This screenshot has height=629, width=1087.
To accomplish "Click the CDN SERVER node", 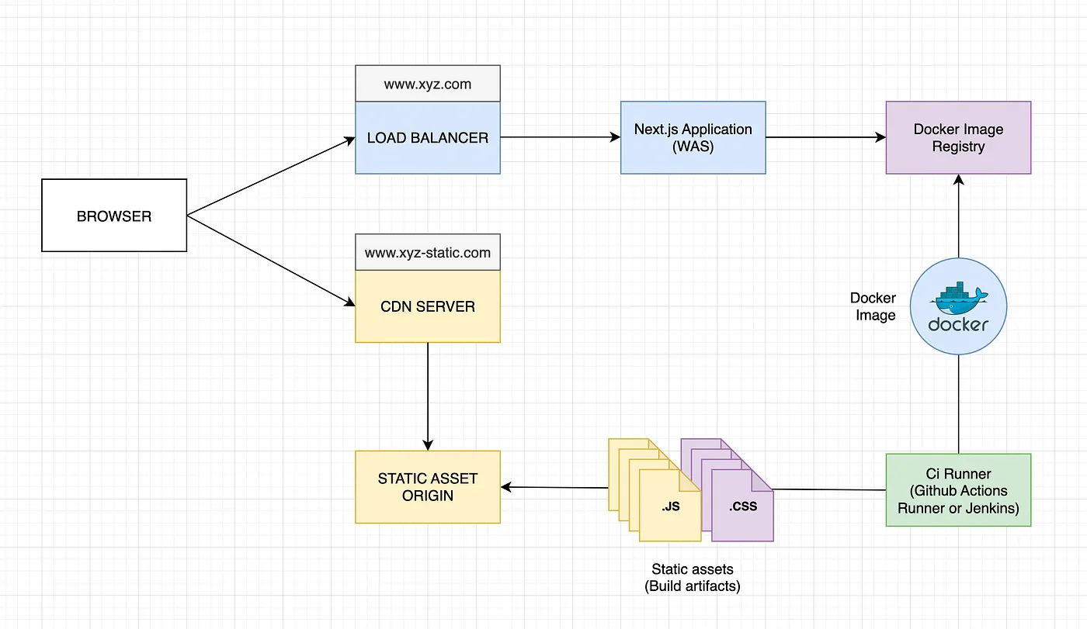I will 428,306.
